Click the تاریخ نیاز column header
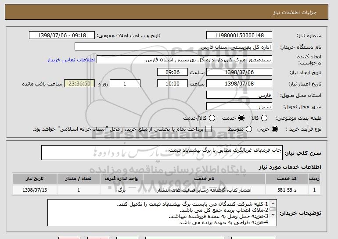Viewport: 338px width, 239px height. 35,179
